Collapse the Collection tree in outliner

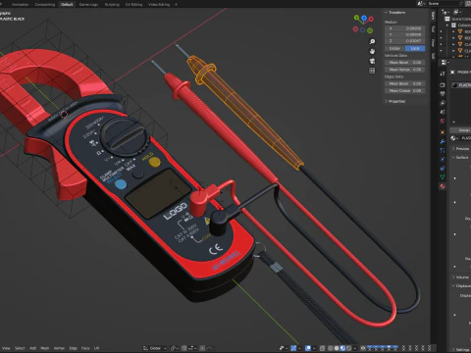click(447, 25)
